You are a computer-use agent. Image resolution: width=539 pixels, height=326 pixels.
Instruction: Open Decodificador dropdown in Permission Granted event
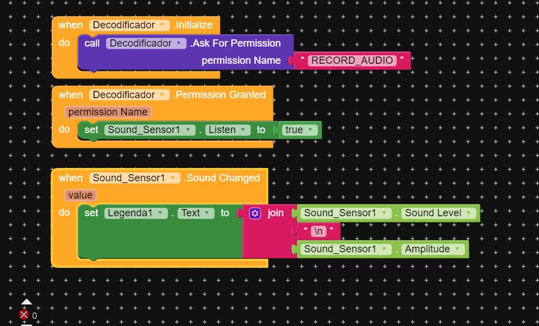(129, 95)
